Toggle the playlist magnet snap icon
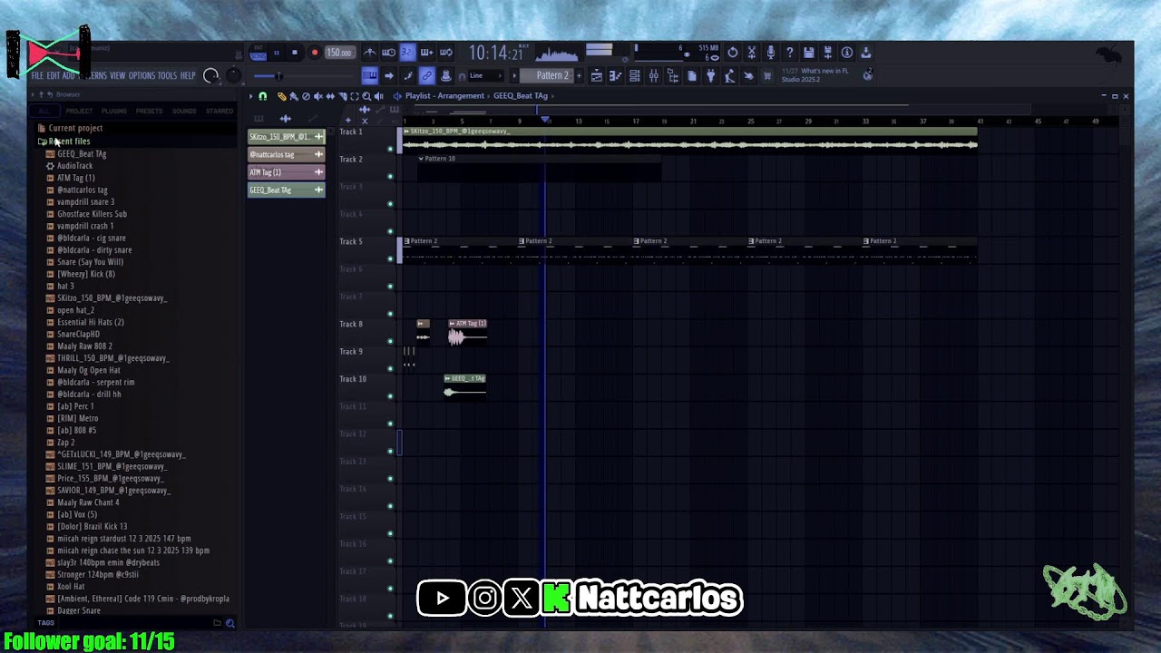Viewport: 1161px width, 653px height. coord(263,96)
